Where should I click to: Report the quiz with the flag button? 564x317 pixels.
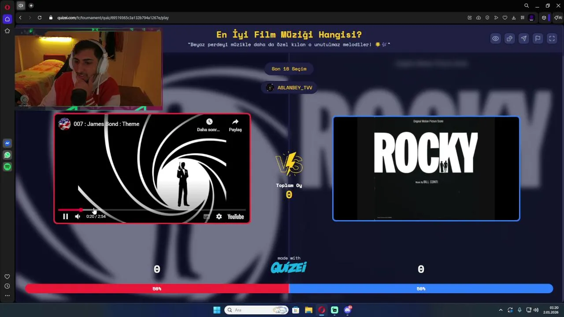[x=538, y=39]
